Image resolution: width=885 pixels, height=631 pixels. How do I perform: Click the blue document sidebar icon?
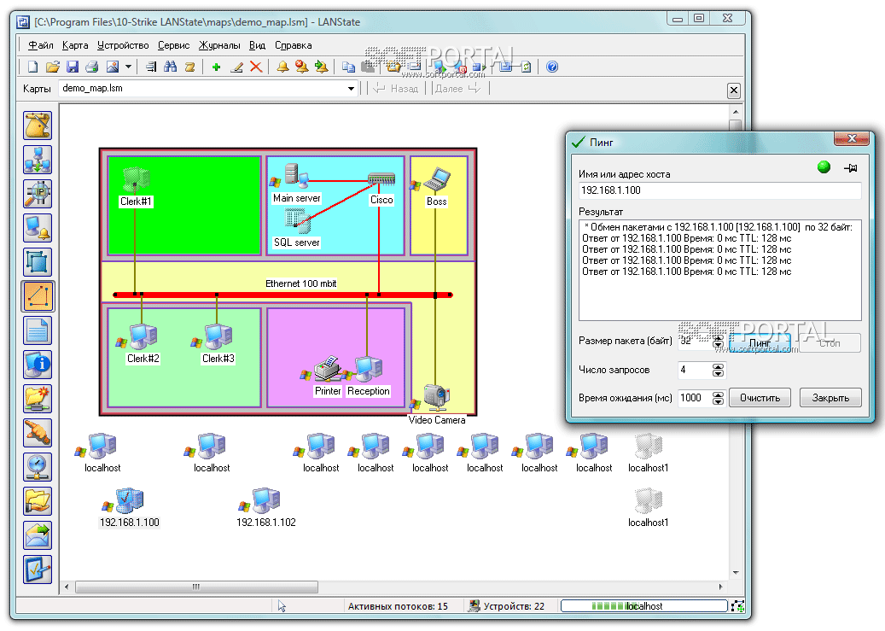coord(38,330)
